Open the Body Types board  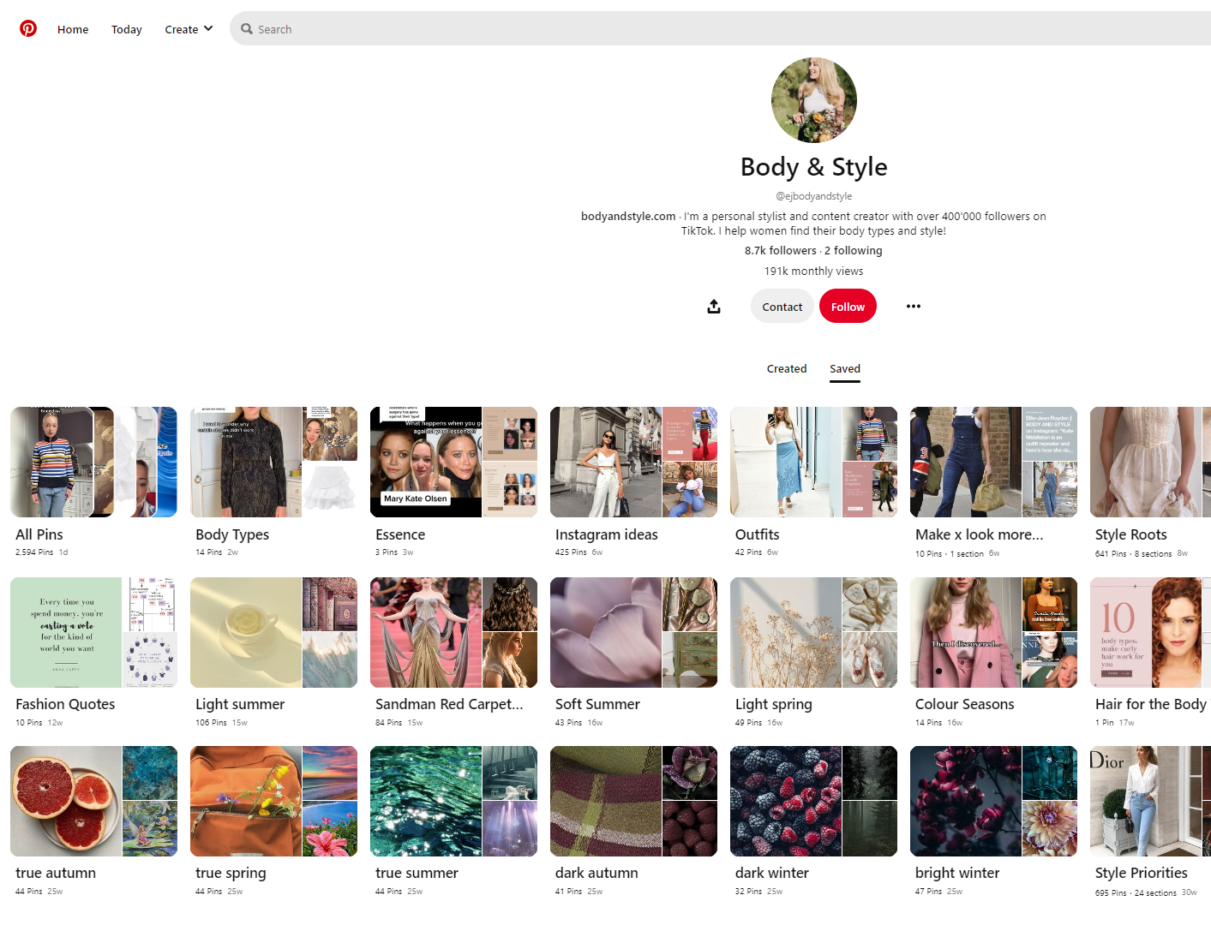(x=273, y=462)
